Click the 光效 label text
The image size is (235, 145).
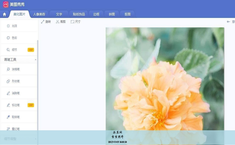14,26
